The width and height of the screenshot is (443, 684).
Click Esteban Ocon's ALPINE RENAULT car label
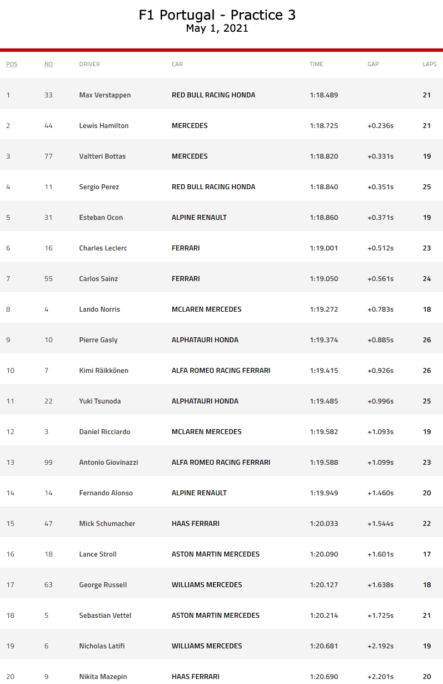point(199,218)
